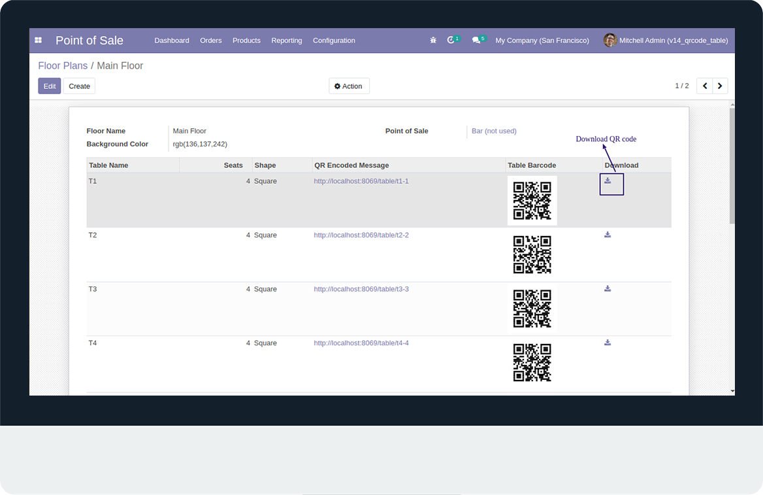Screen dimensions: 763x495
Task: Click the Square shape cell in row T3
Action: tap(265, 290)
